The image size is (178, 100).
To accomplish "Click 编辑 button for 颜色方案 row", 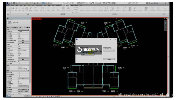I will pos(24,59).
